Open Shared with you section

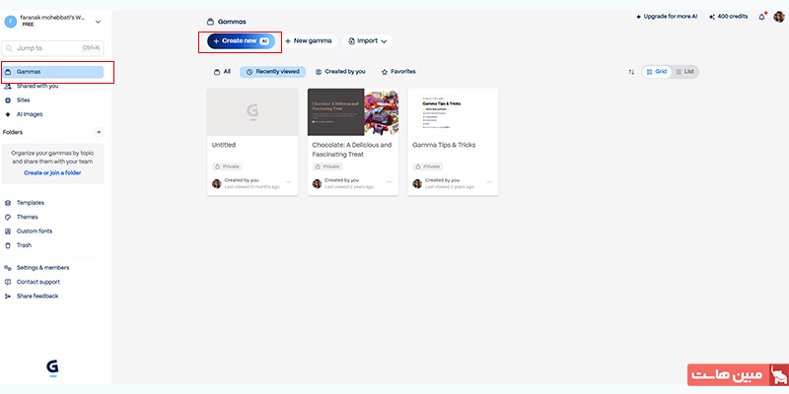point(38,87)
